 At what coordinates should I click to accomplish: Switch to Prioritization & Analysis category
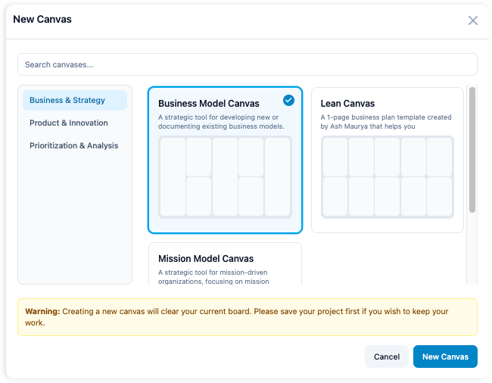pos(74,145)
